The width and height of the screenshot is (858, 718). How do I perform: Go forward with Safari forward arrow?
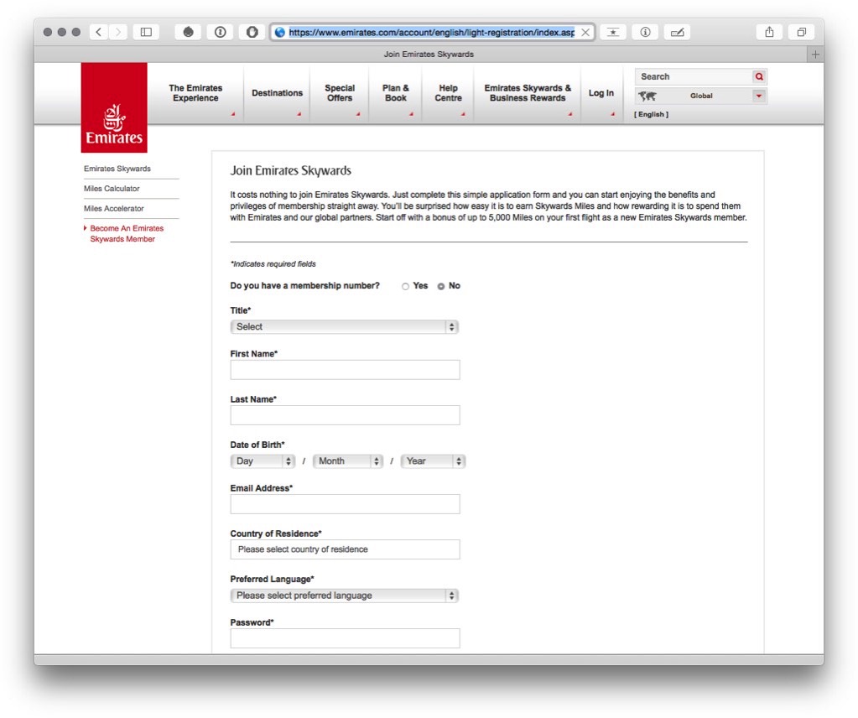click(117, 32)
